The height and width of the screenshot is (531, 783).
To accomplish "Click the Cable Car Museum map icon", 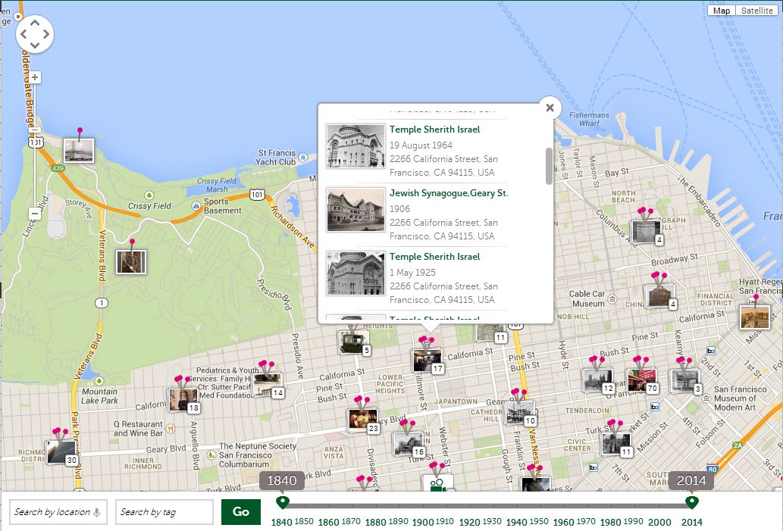I will tap(612, 299).
